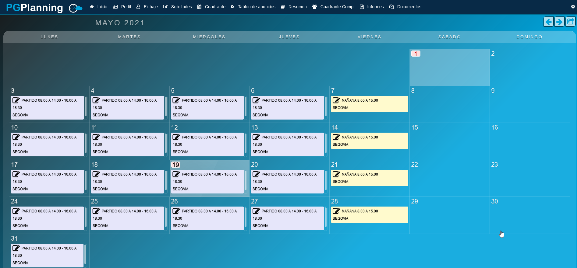Click 18.30 text on day 24

pos(17,218)
